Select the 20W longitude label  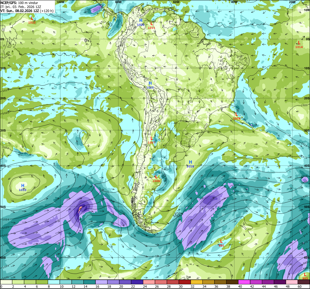pyautogui.click(x=292, y=2)
